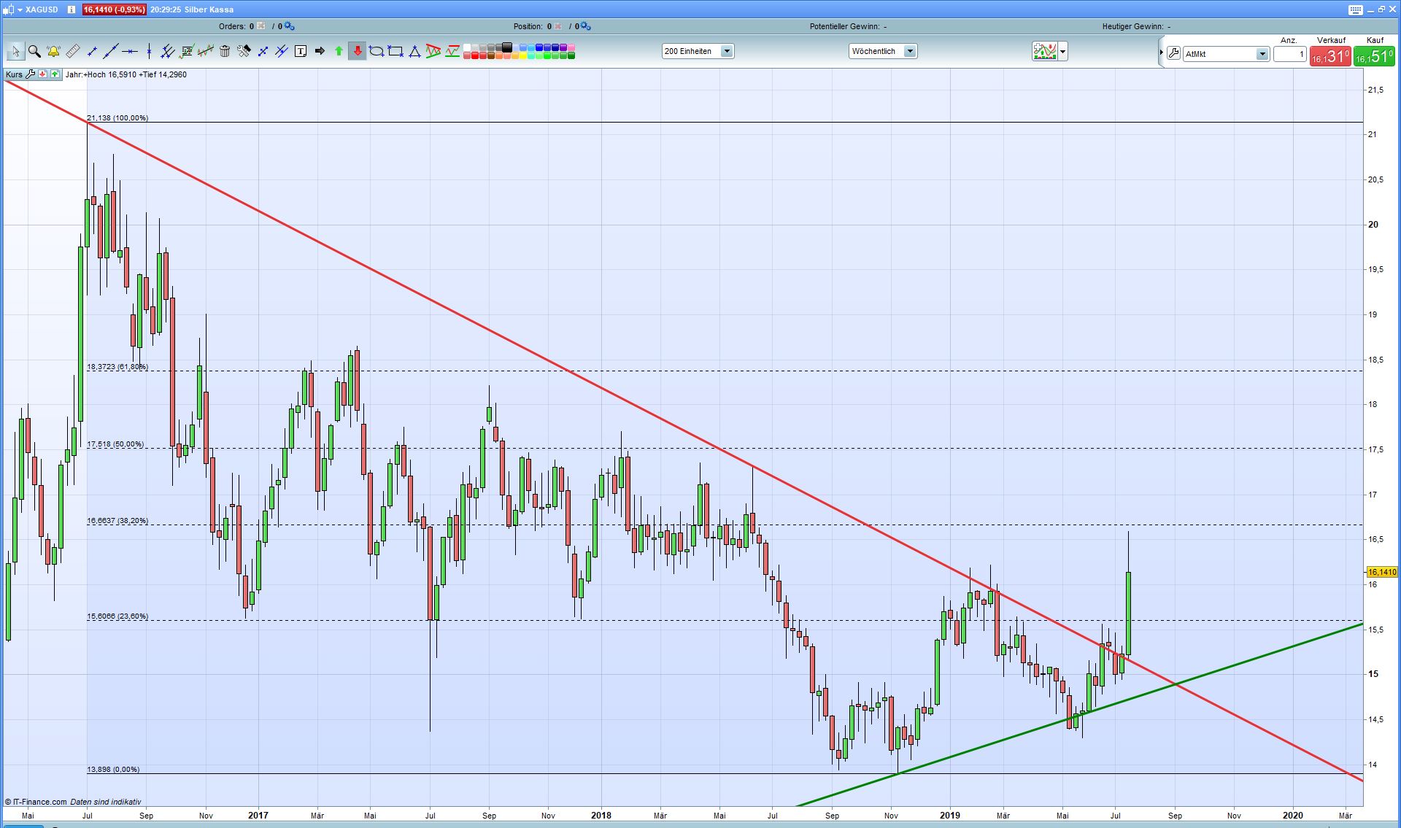Select the rectangle drawing tool
The width and height of the screenshot is (1401, 828).
click(x=395, y=51)
